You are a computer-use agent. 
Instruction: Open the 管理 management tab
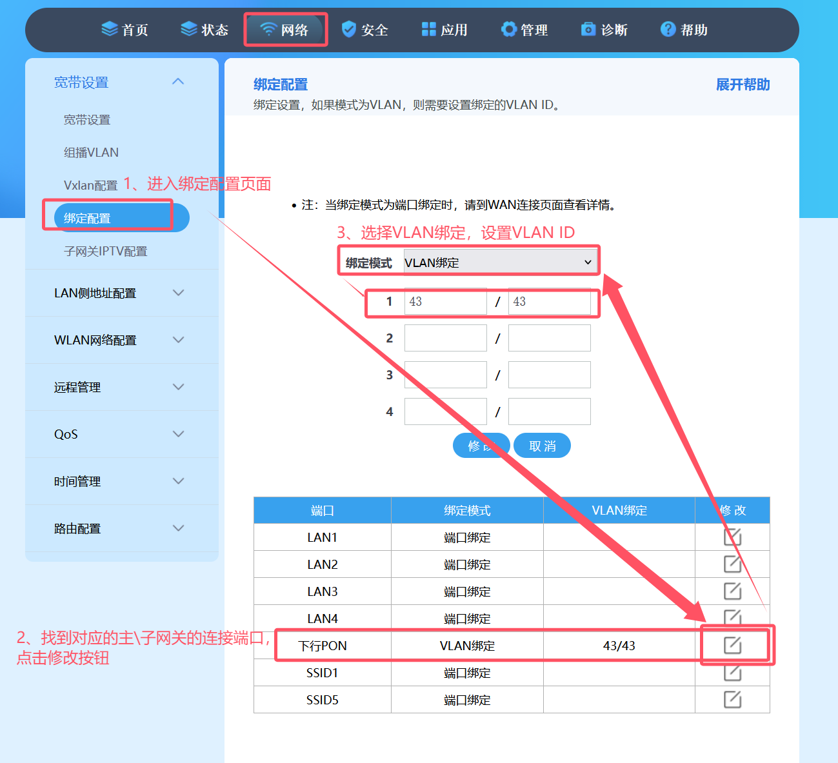(x=524, y=30)
